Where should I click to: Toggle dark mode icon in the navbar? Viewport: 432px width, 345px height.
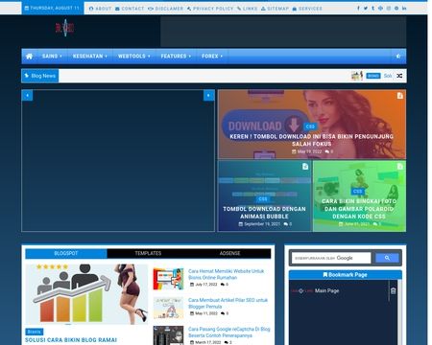point(398,57)
